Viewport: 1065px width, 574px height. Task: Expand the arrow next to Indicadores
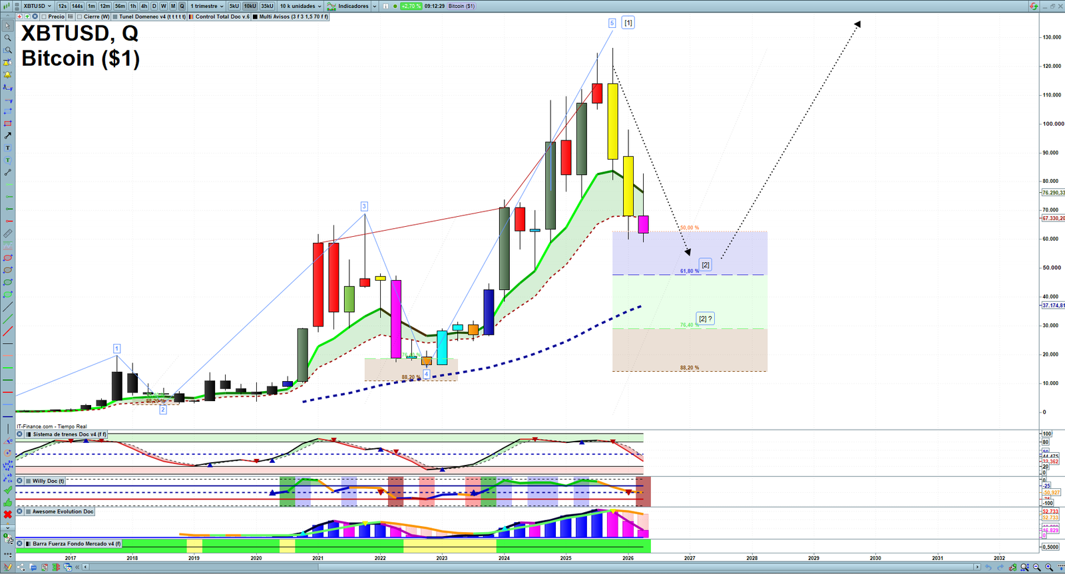(x=375, y=6)
